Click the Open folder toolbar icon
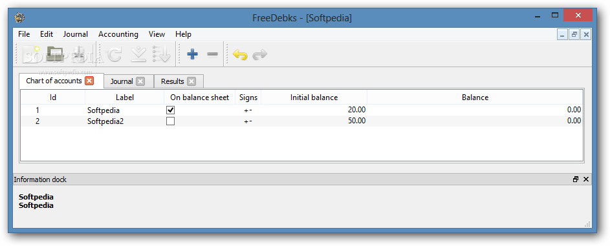 [55, 54]
